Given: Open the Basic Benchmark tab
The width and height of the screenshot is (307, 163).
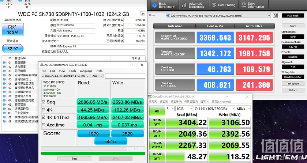Looking at the screenshot, I should [x=164, y=5].
